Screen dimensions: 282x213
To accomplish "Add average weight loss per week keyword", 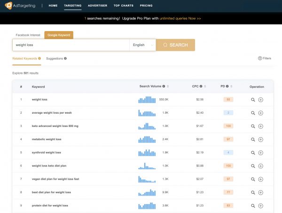I will pos(260,113).
